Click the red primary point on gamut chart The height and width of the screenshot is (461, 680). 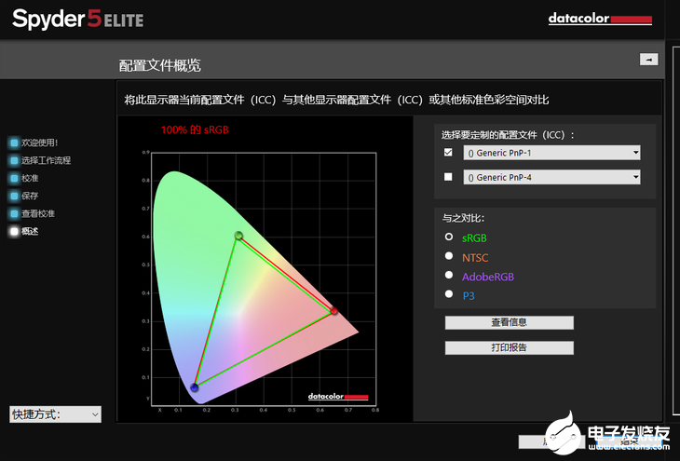[x=333, y=310]
